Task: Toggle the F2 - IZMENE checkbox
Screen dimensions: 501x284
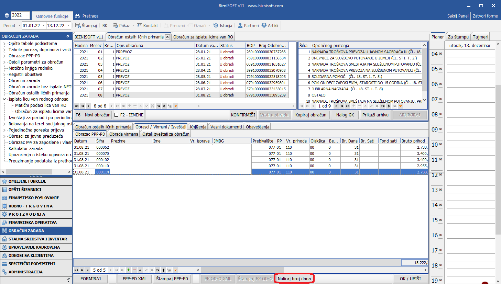Action: tap(117, 115)
